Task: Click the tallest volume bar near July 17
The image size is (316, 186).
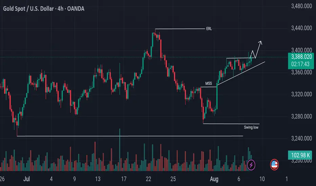Action: (120, 150)
